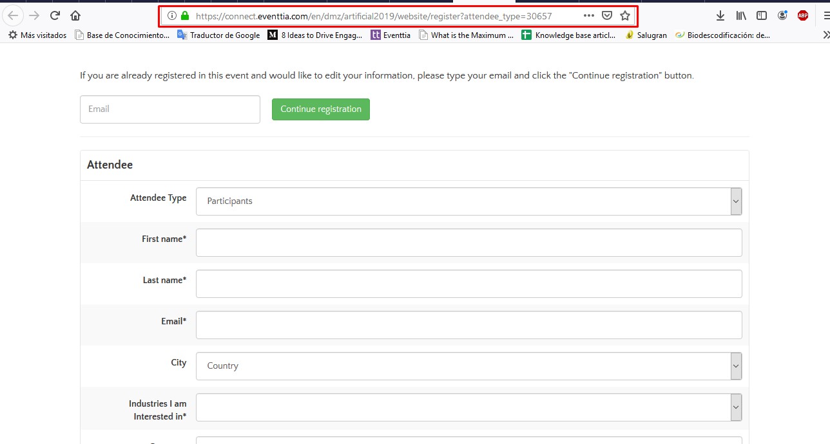Click the Adblock Plus extension icon
830x444 pixels.
click(x=802, y=15)
